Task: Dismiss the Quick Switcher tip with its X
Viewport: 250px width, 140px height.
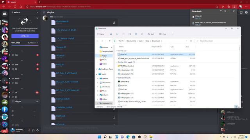Action: (37, 18)
